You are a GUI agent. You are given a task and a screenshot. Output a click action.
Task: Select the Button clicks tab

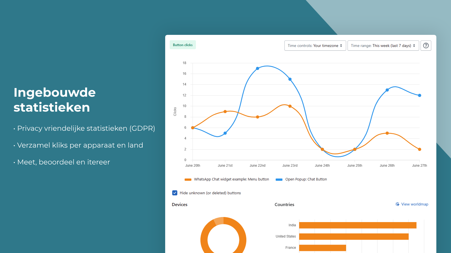(183, 45)
